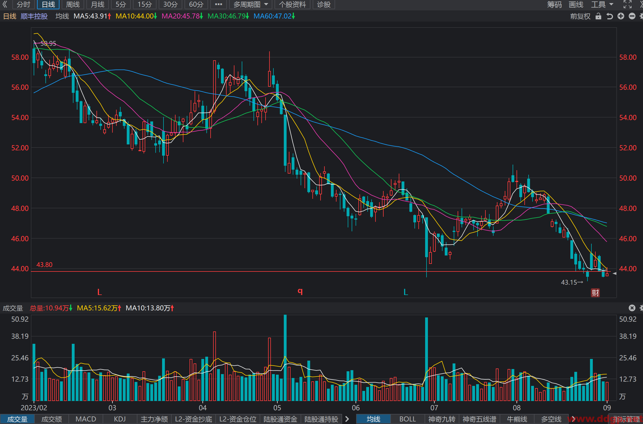The image size is (643, 424).
Task: Enable the BOLL overlay indicator
Action: (407, 419)
